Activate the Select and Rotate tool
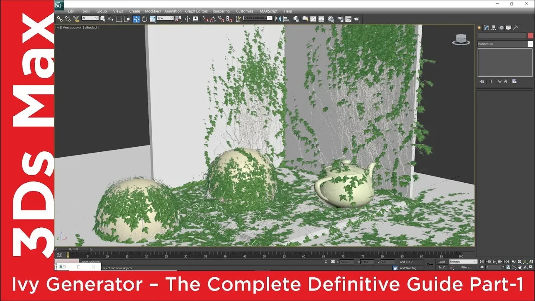535x301 pixels. point(145,19)
